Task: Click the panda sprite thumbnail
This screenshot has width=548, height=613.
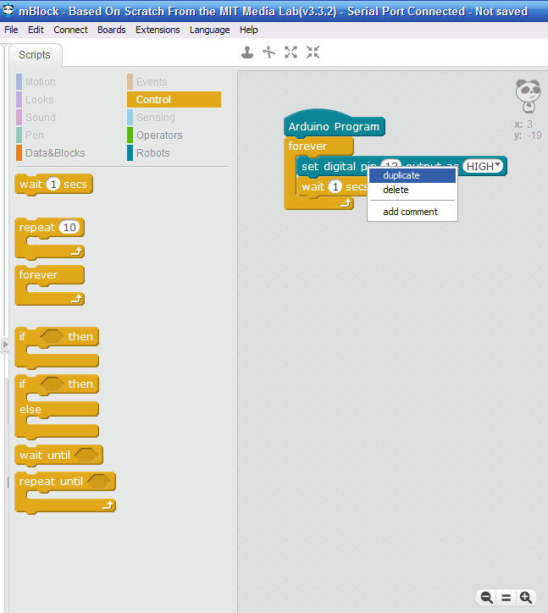Action: (x=528, y=97)
